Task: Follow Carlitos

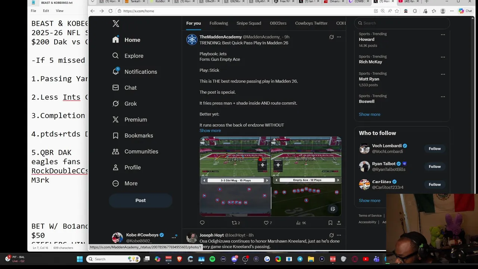Action: pyautogui.click(x=435, y=185)
